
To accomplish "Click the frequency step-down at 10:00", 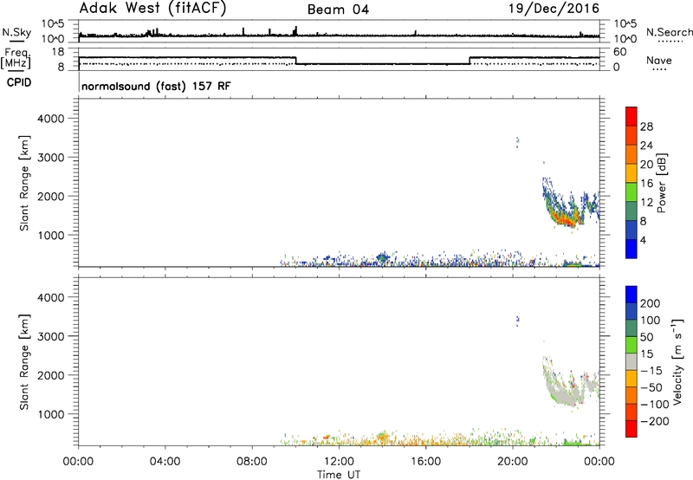I will tap(295, 61).
